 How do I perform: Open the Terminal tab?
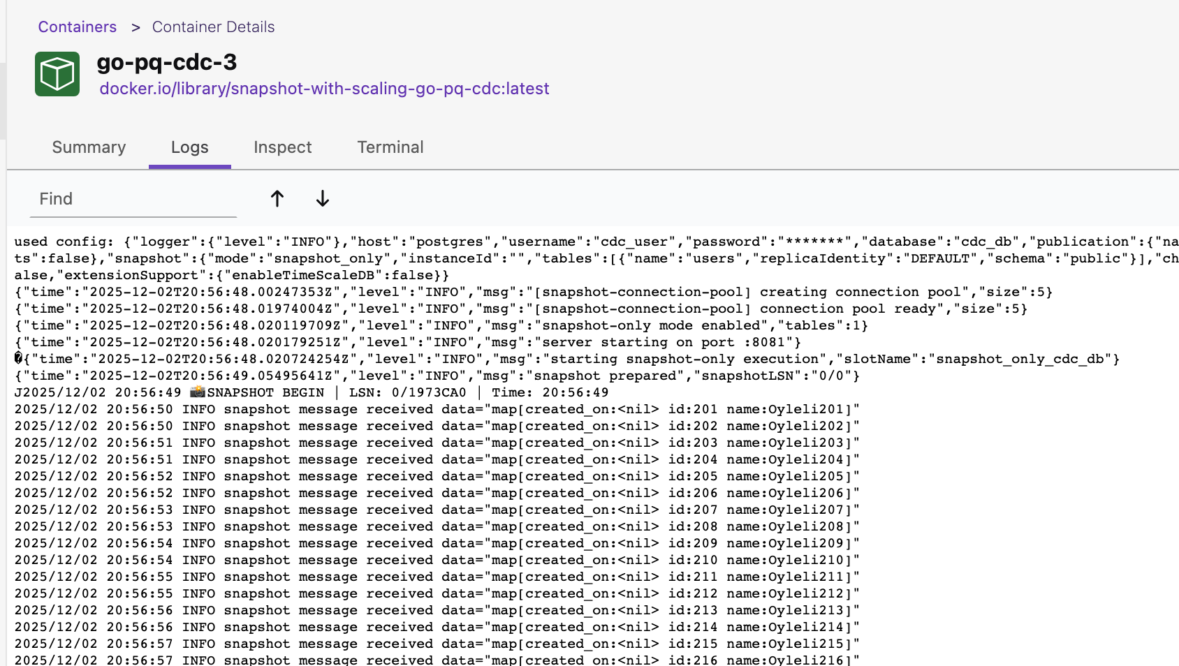[x=390, y=147]
